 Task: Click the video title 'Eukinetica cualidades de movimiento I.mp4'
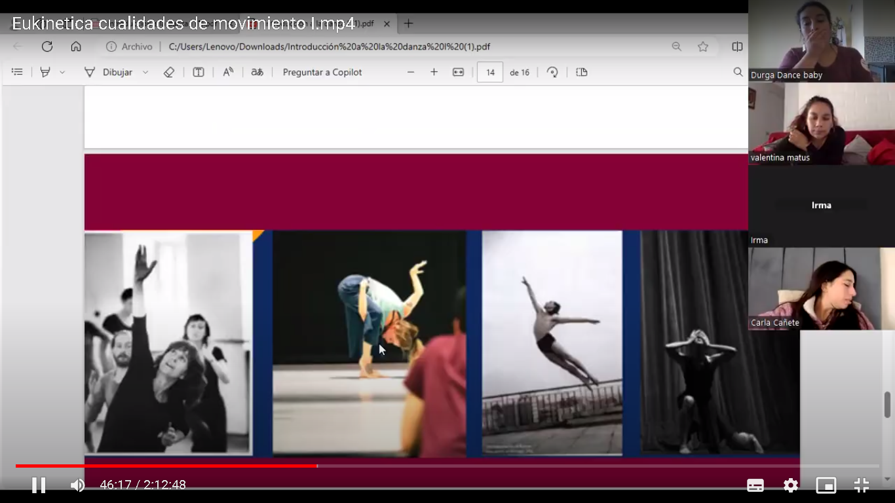coord(183,24)
